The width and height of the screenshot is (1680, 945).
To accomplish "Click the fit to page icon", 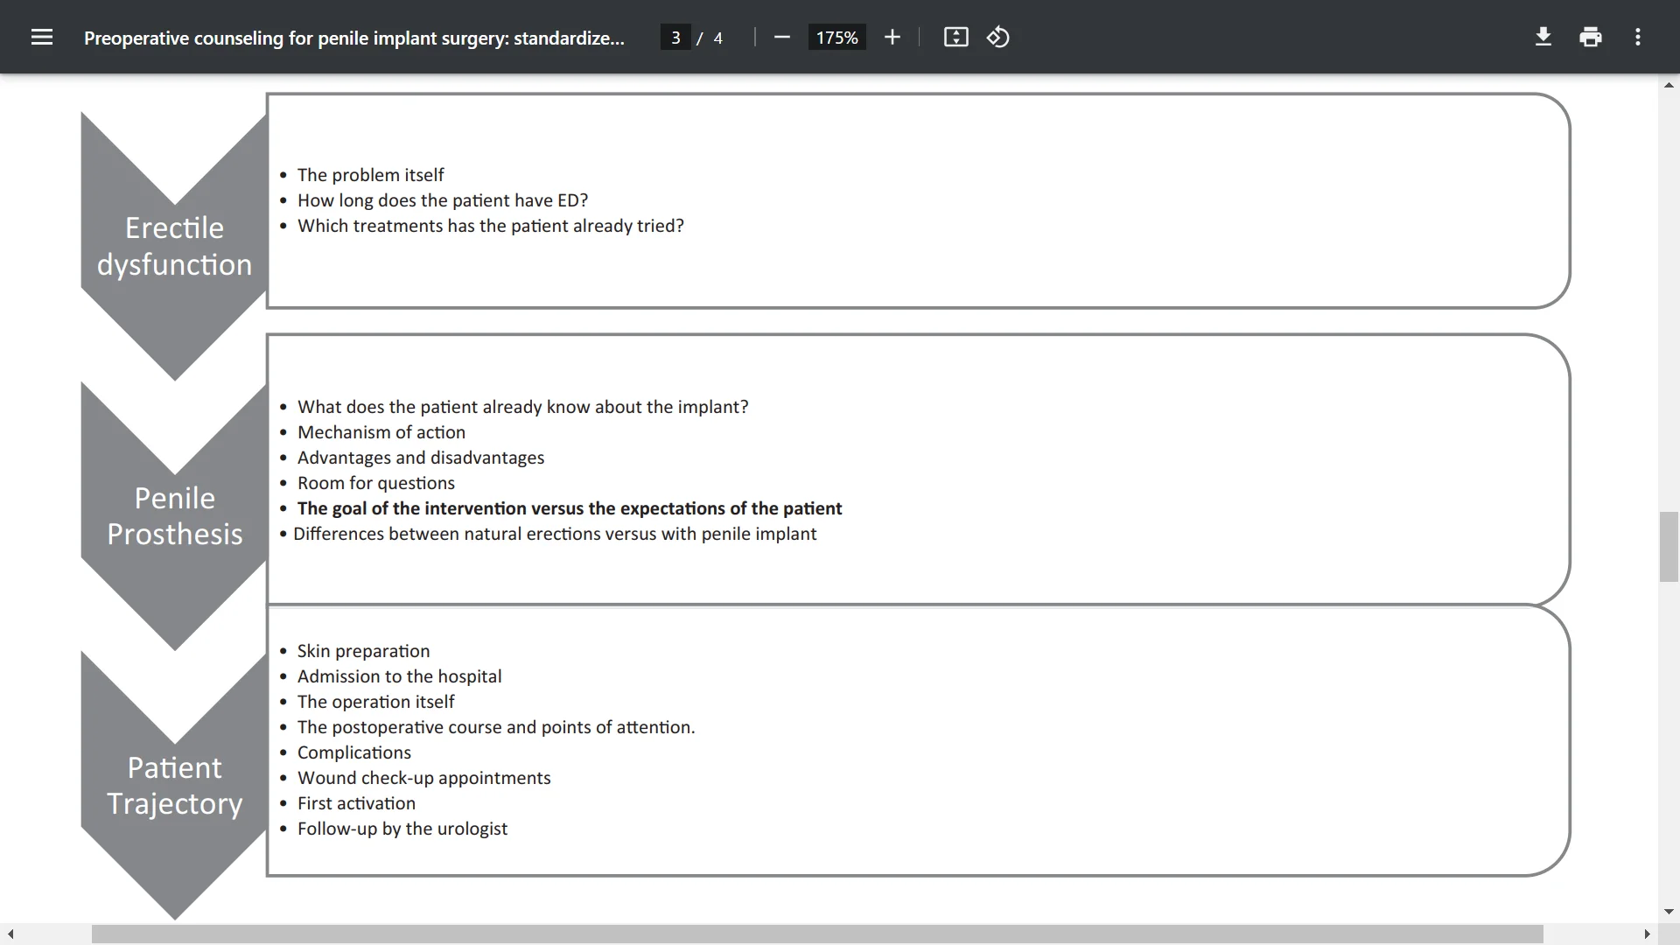I will pyautogui.click(x=955, y=37).
